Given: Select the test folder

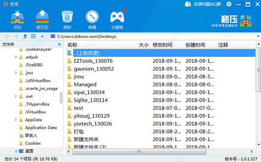Looking at the screenshot, I should tap(78, 108).
